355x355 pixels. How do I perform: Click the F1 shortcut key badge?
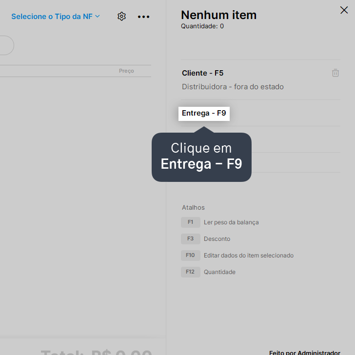190,222
